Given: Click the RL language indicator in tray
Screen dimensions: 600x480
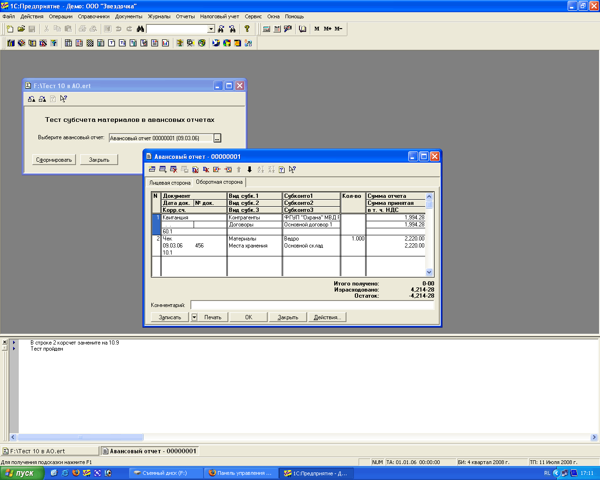Looking at the screenshot, I should 547,473.
